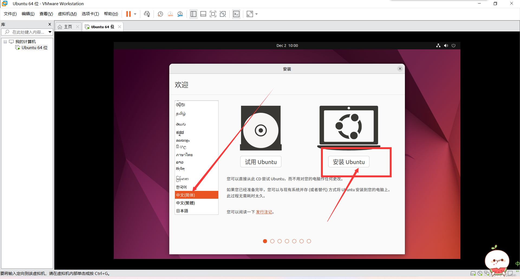Open the snapshot manager icon

(x=180, y=14)
